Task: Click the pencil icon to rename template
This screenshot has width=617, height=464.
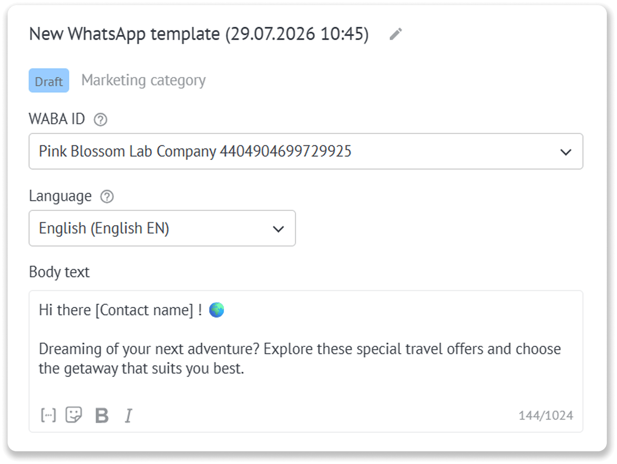Action: click(396, 34)
